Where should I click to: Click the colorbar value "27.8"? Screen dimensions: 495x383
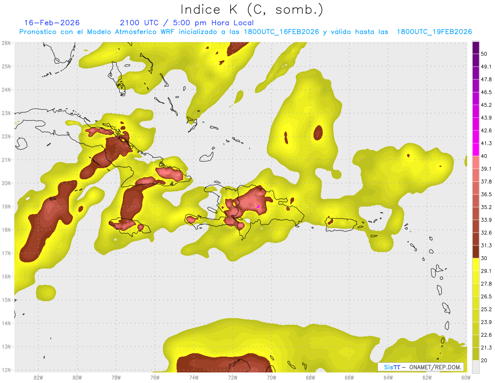(486, 284)
